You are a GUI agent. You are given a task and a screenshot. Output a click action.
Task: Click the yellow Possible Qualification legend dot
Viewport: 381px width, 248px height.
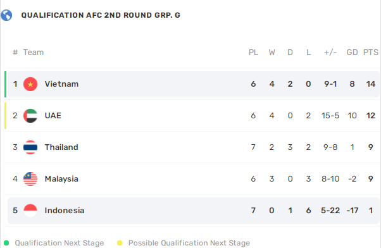pyautogui.click(x=120, y=243)
